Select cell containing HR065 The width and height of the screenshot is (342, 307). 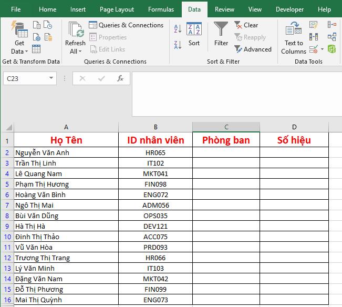(x=156, y=153)
